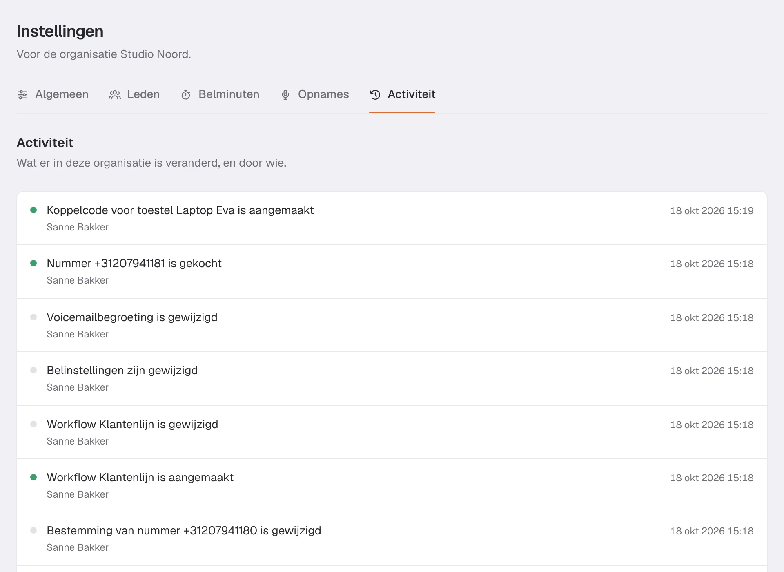Click 'Wat er in deze organisatie is veranderd' description

[x=151, y=163]
